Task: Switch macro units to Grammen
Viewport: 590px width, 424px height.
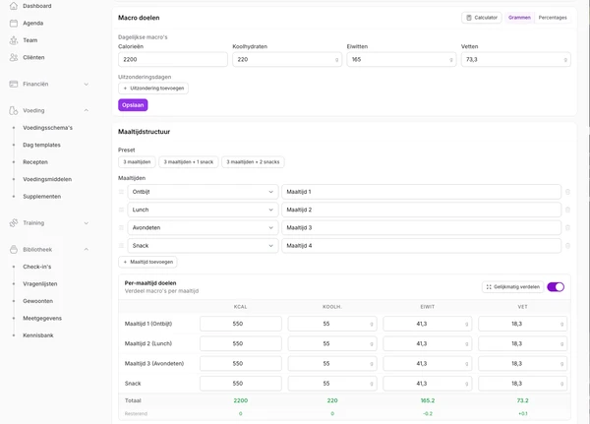Action: (519, 18)
